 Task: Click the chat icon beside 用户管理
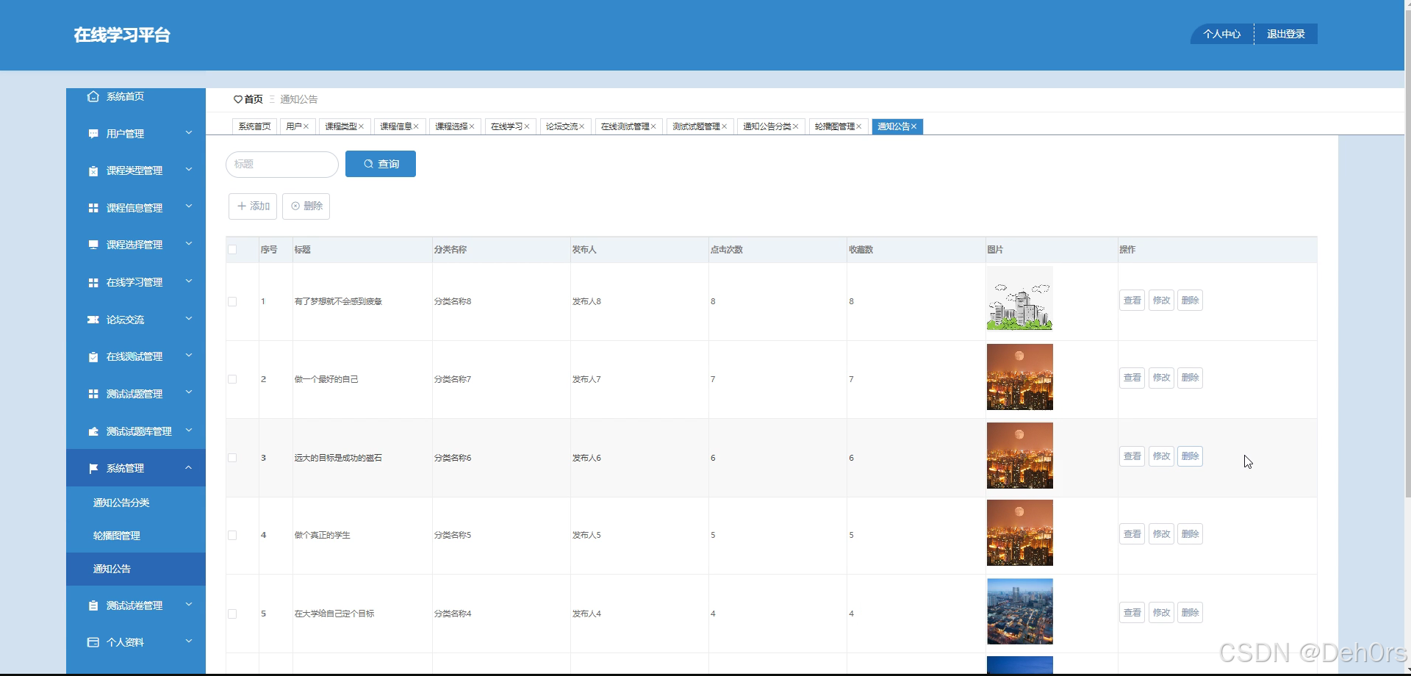pyautogui.click(x=93, y=134)
